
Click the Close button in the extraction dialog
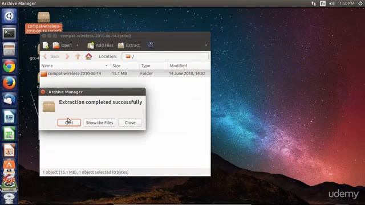click(x=130, y=122)
